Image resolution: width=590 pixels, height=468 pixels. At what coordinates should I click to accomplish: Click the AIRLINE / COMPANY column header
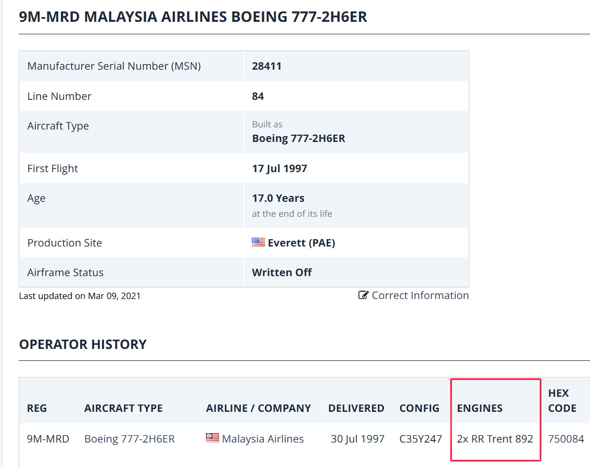[x=258, y=408]
